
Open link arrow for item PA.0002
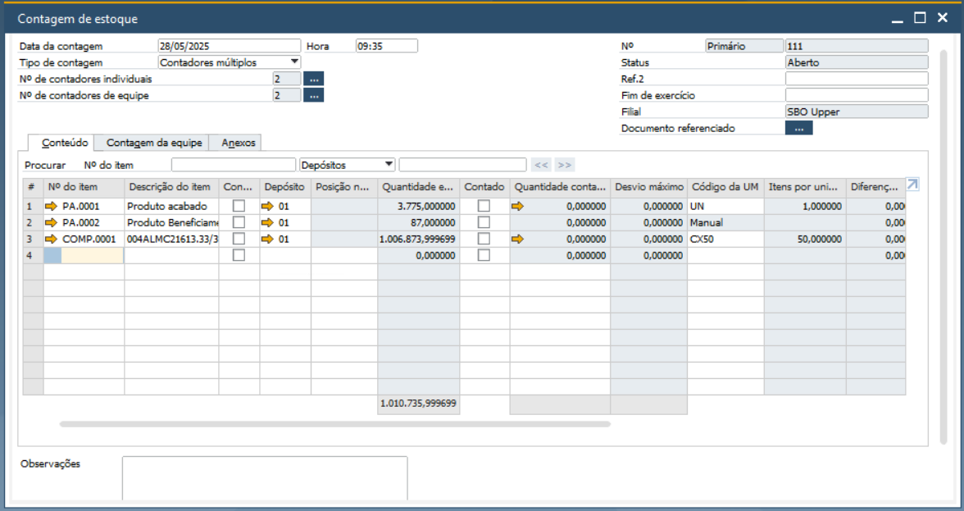click(51, 222)
